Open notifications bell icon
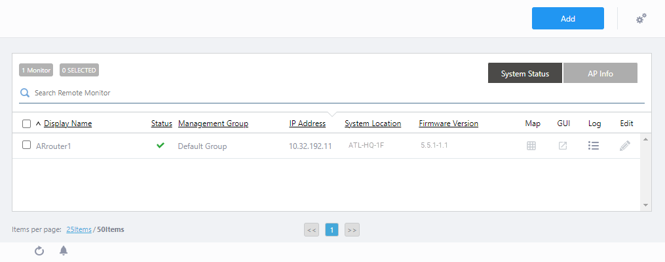The width and height of the screenshot is (665, 262). 64,251
